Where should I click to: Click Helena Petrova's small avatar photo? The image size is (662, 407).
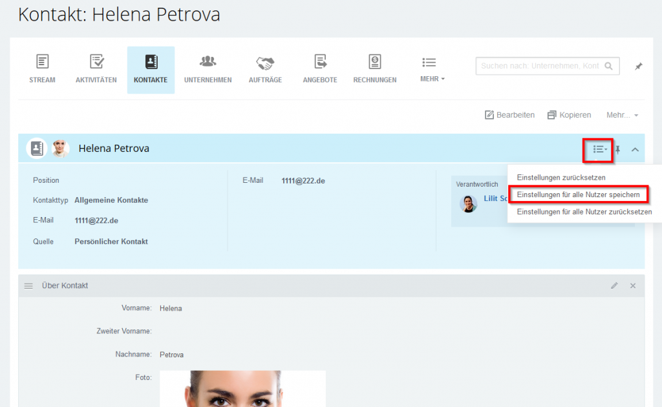point(60,149)
